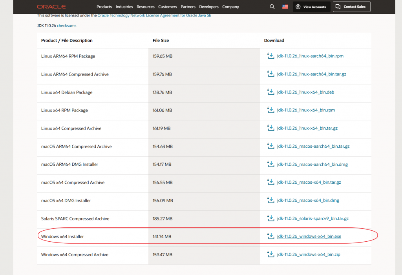Select the US flag country icon
Viewport: 402px width, 275px height.
(285, 7)
